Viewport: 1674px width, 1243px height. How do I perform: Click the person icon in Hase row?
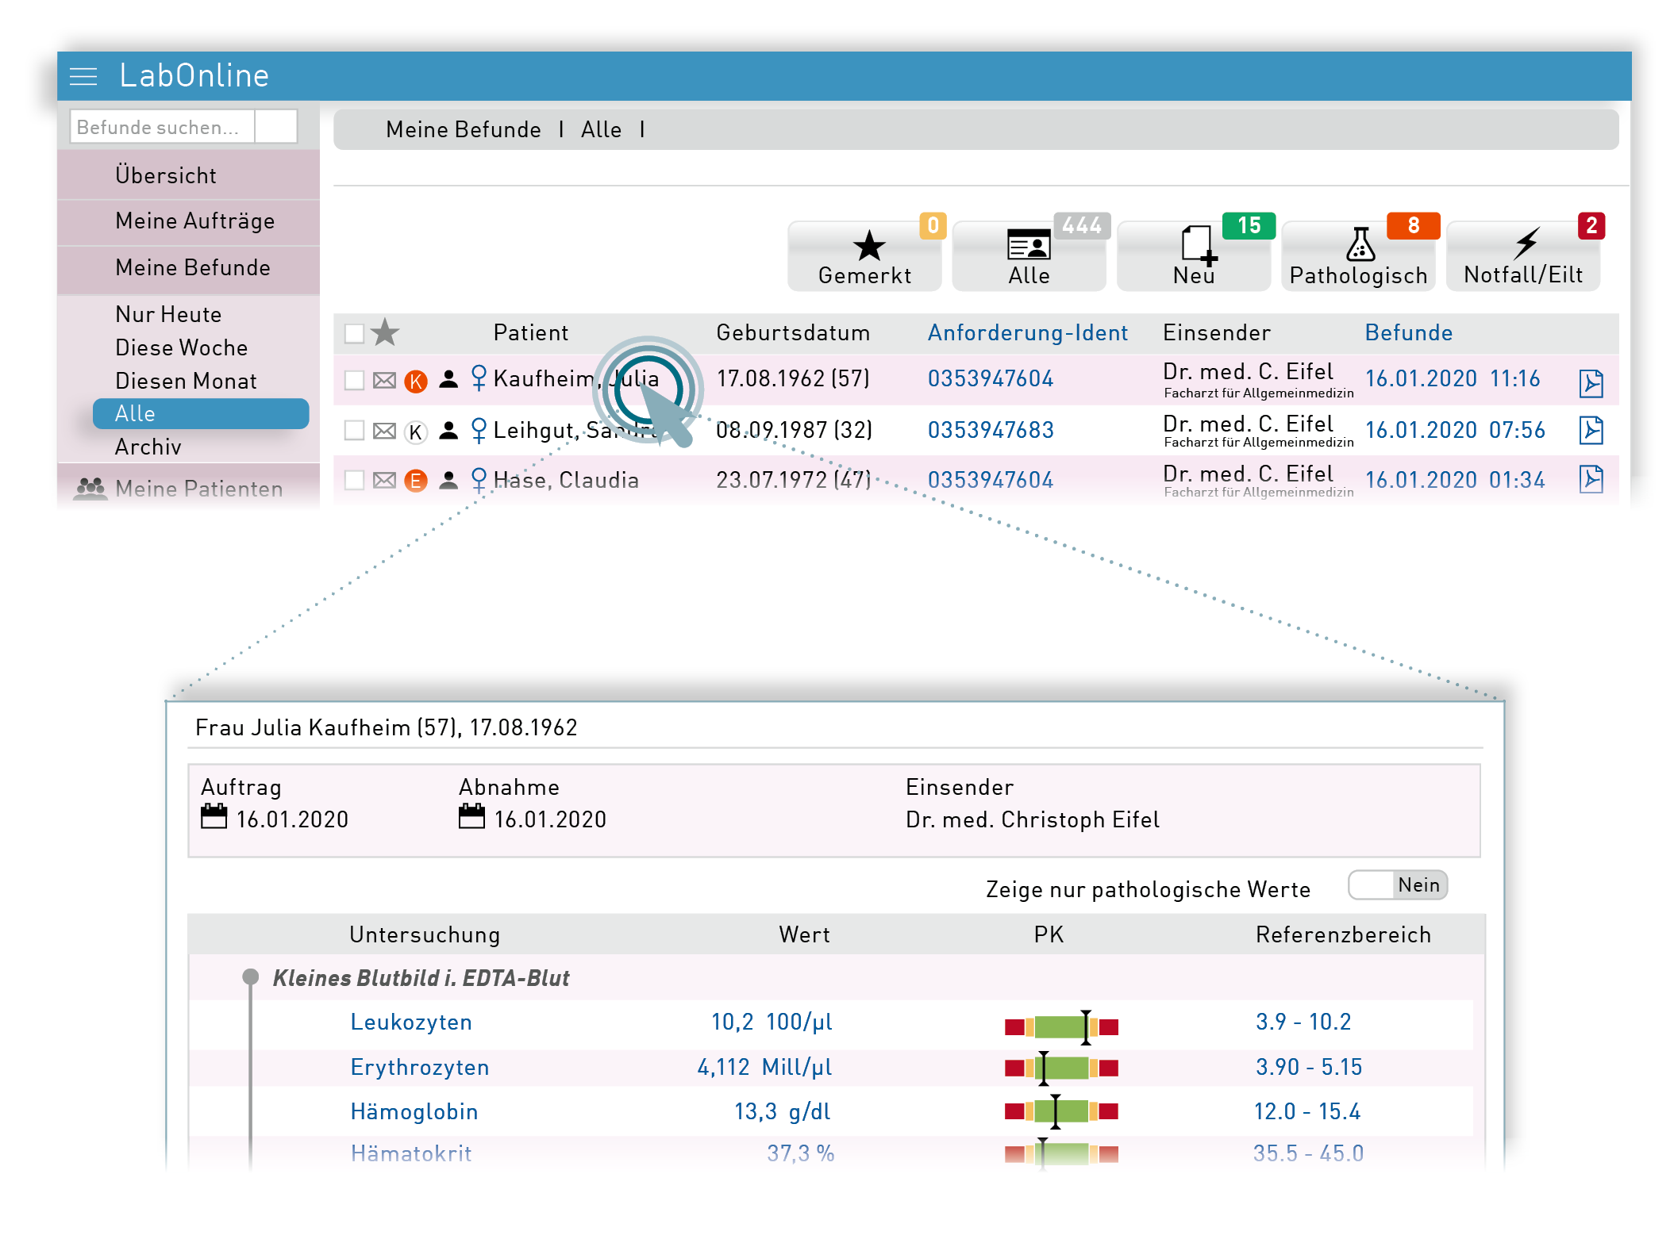click(x=448, y=479)
